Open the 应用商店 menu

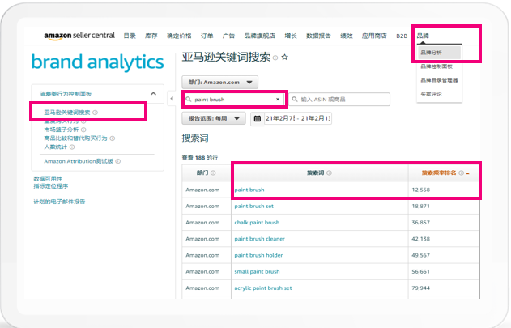click(x=374, y=36)
